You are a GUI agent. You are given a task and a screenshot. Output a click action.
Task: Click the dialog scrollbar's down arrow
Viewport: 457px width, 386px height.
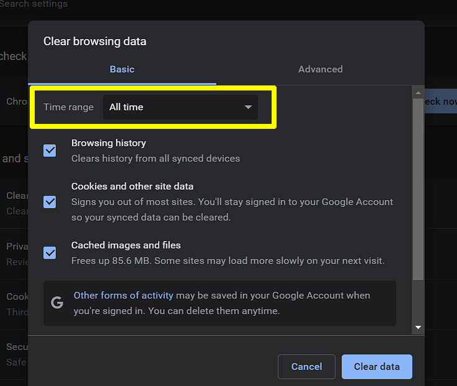click(418, 327)
